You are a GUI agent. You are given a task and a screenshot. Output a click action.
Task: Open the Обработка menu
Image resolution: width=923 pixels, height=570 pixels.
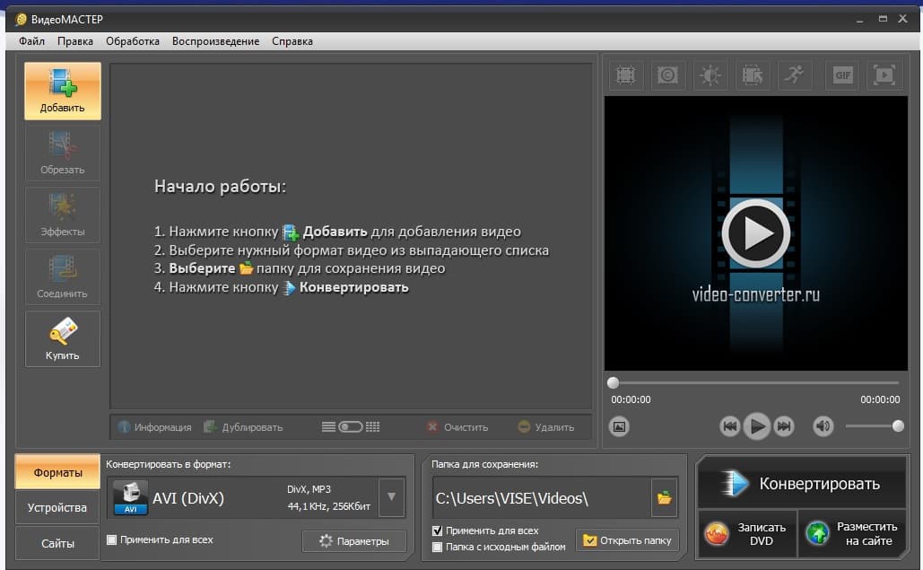pos(133,41)
